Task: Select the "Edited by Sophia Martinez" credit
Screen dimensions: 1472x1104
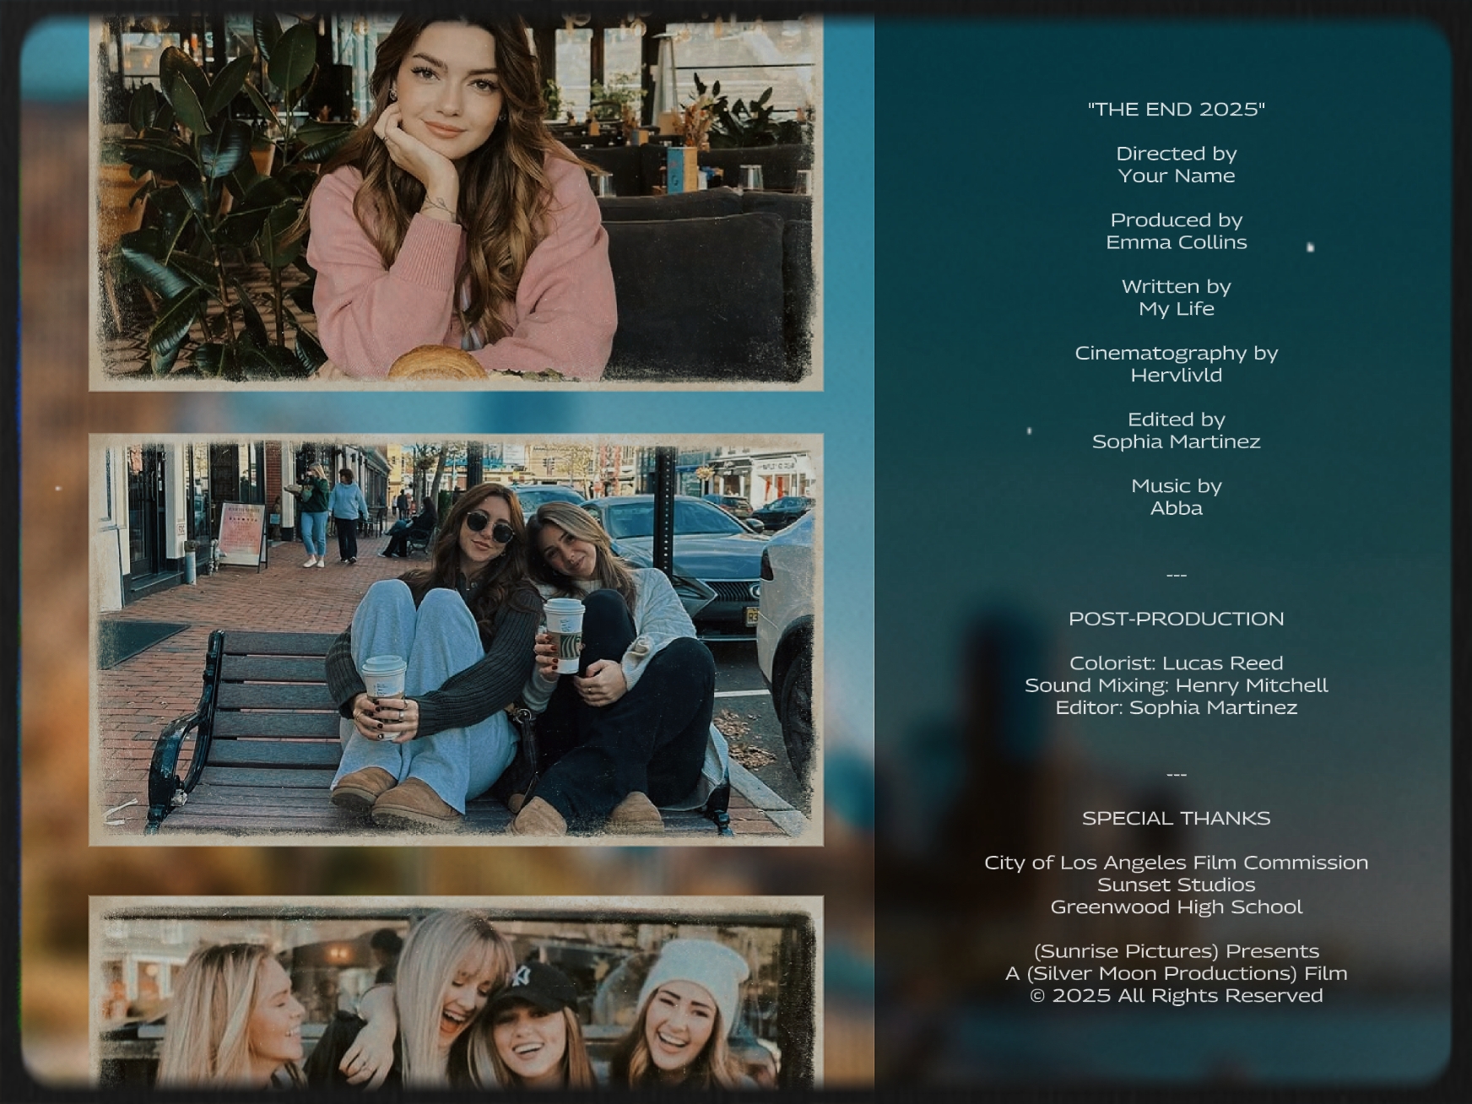Action: [x=1176, y=430]
